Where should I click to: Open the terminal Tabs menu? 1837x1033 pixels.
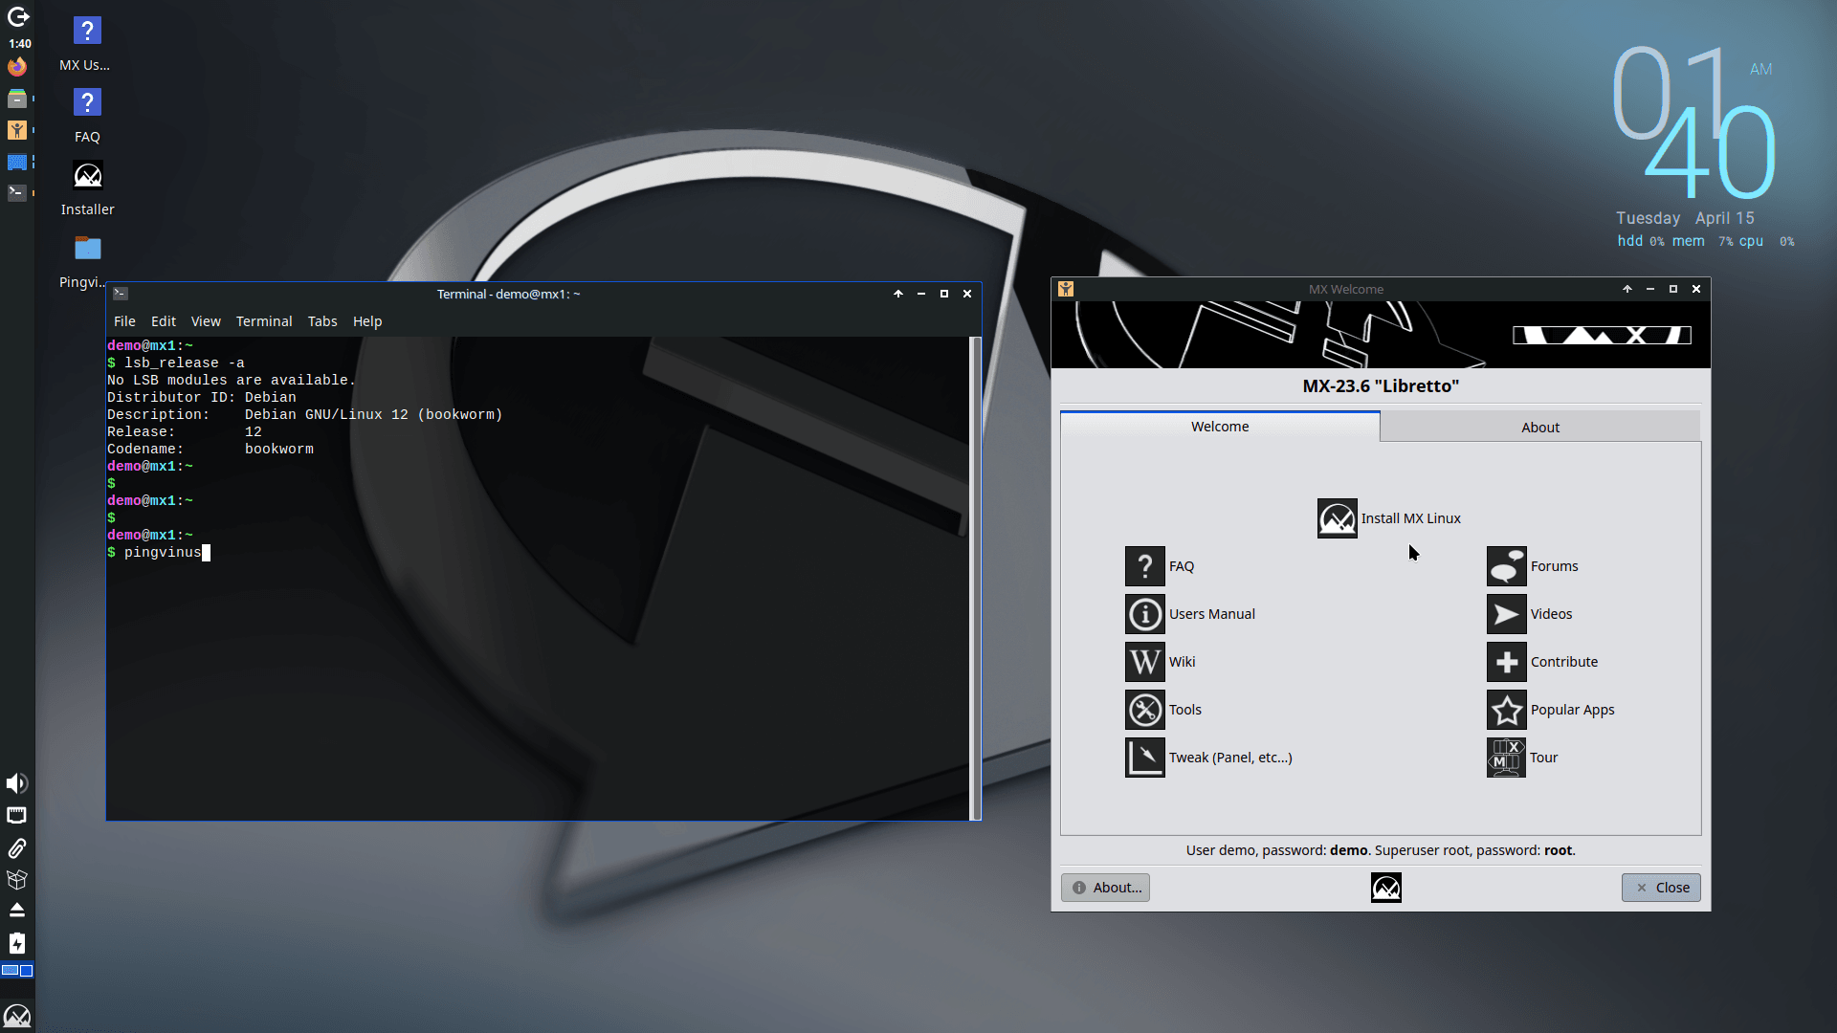[322, 321]
